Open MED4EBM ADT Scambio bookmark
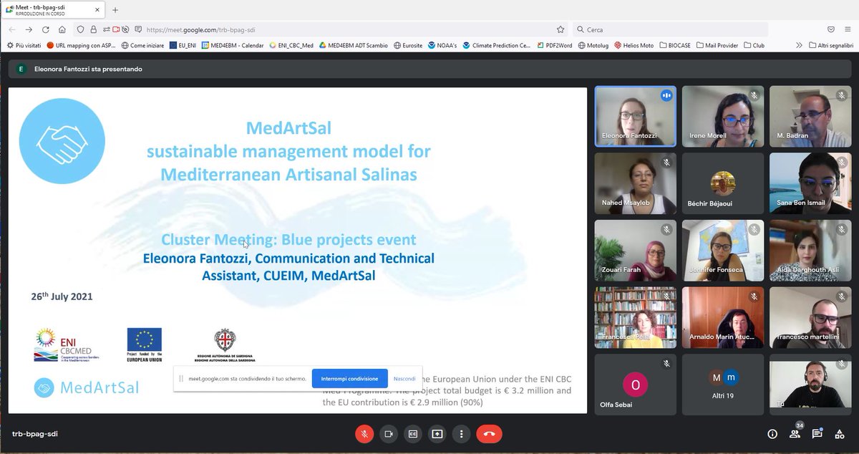 [x=354, y=45]
